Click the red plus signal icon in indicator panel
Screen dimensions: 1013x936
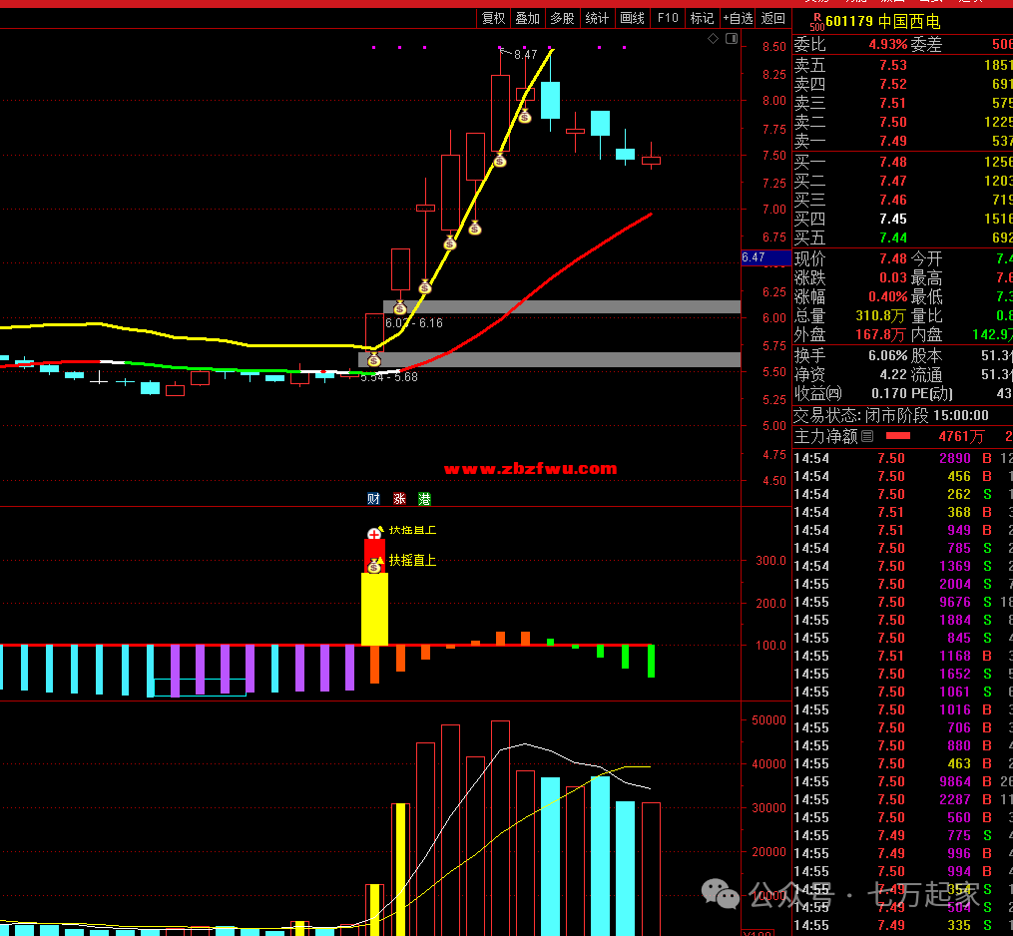[x=374, y=534]
